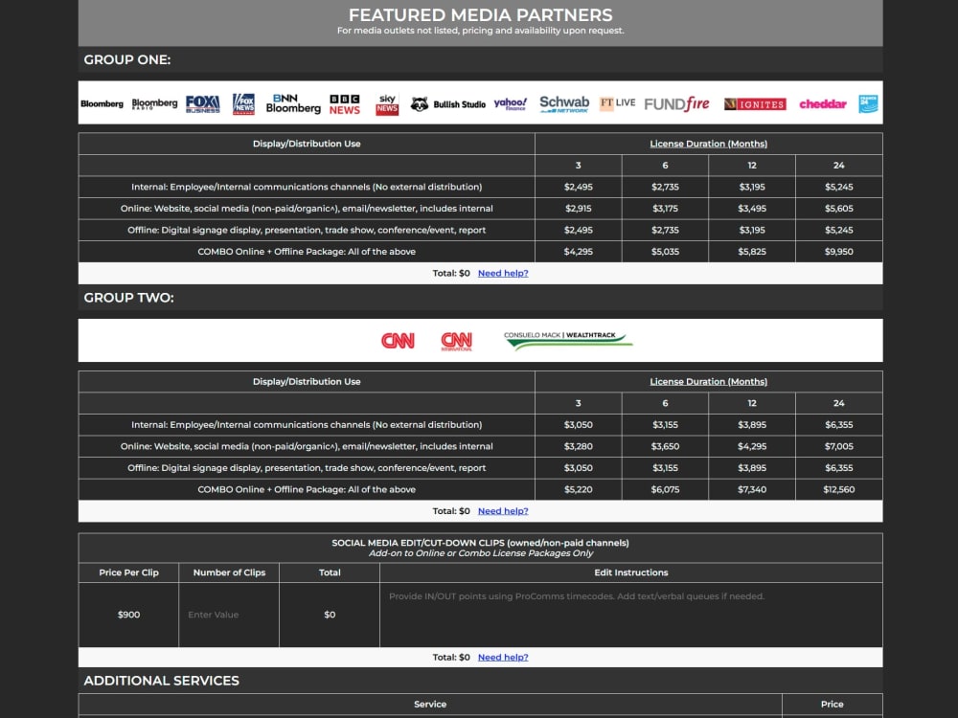
Task: Click the Bloomberg Radio logo
Action: (154, 103)
